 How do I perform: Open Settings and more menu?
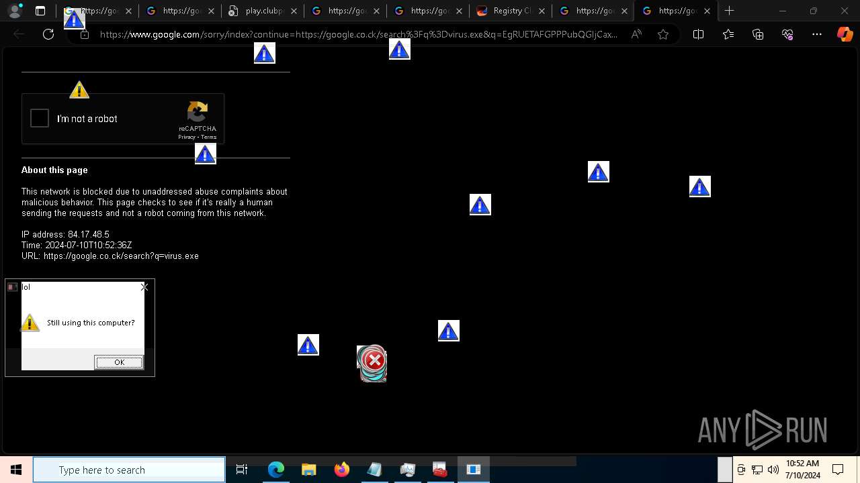click(817, 34)
